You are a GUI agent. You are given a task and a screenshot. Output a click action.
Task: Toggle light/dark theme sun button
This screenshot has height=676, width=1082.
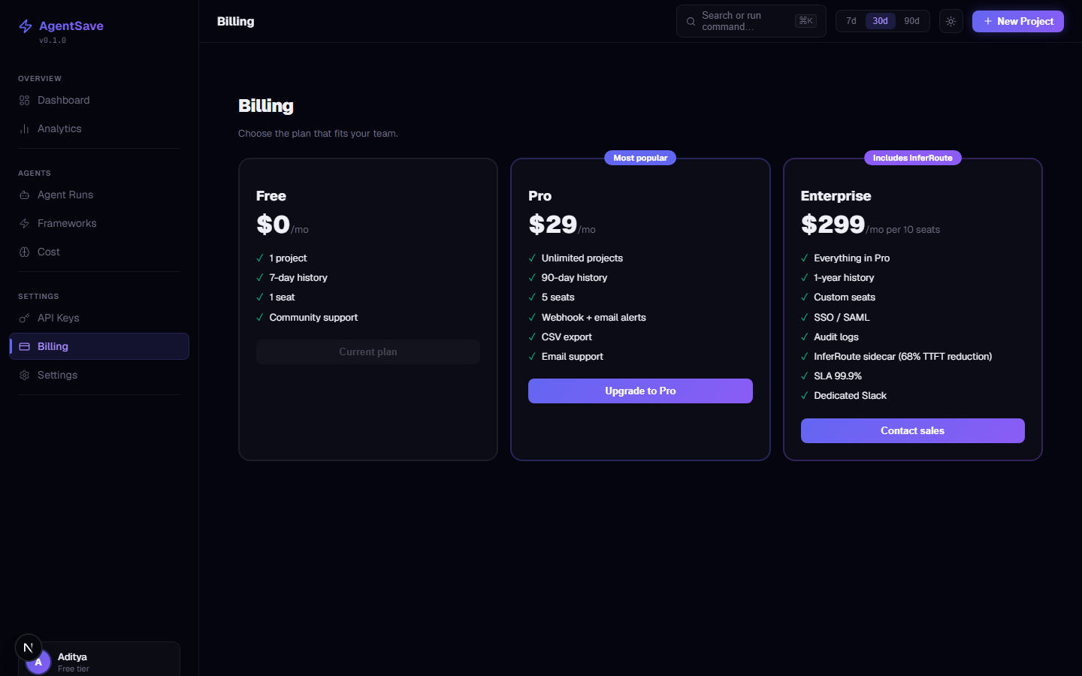coord(951,21)
